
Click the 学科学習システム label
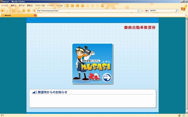click(91, 61)
